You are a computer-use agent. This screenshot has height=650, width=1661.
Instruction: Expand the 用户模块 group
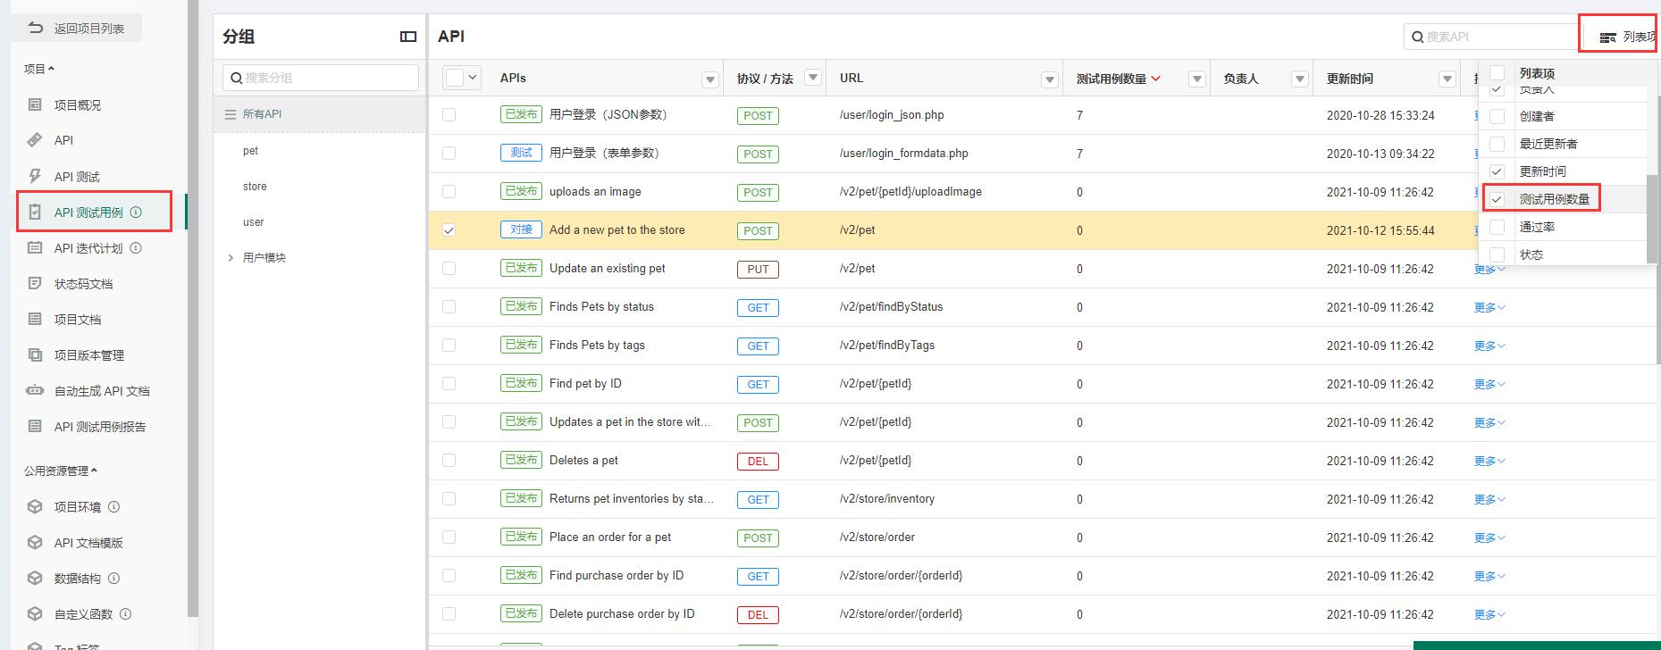point(231,258)
